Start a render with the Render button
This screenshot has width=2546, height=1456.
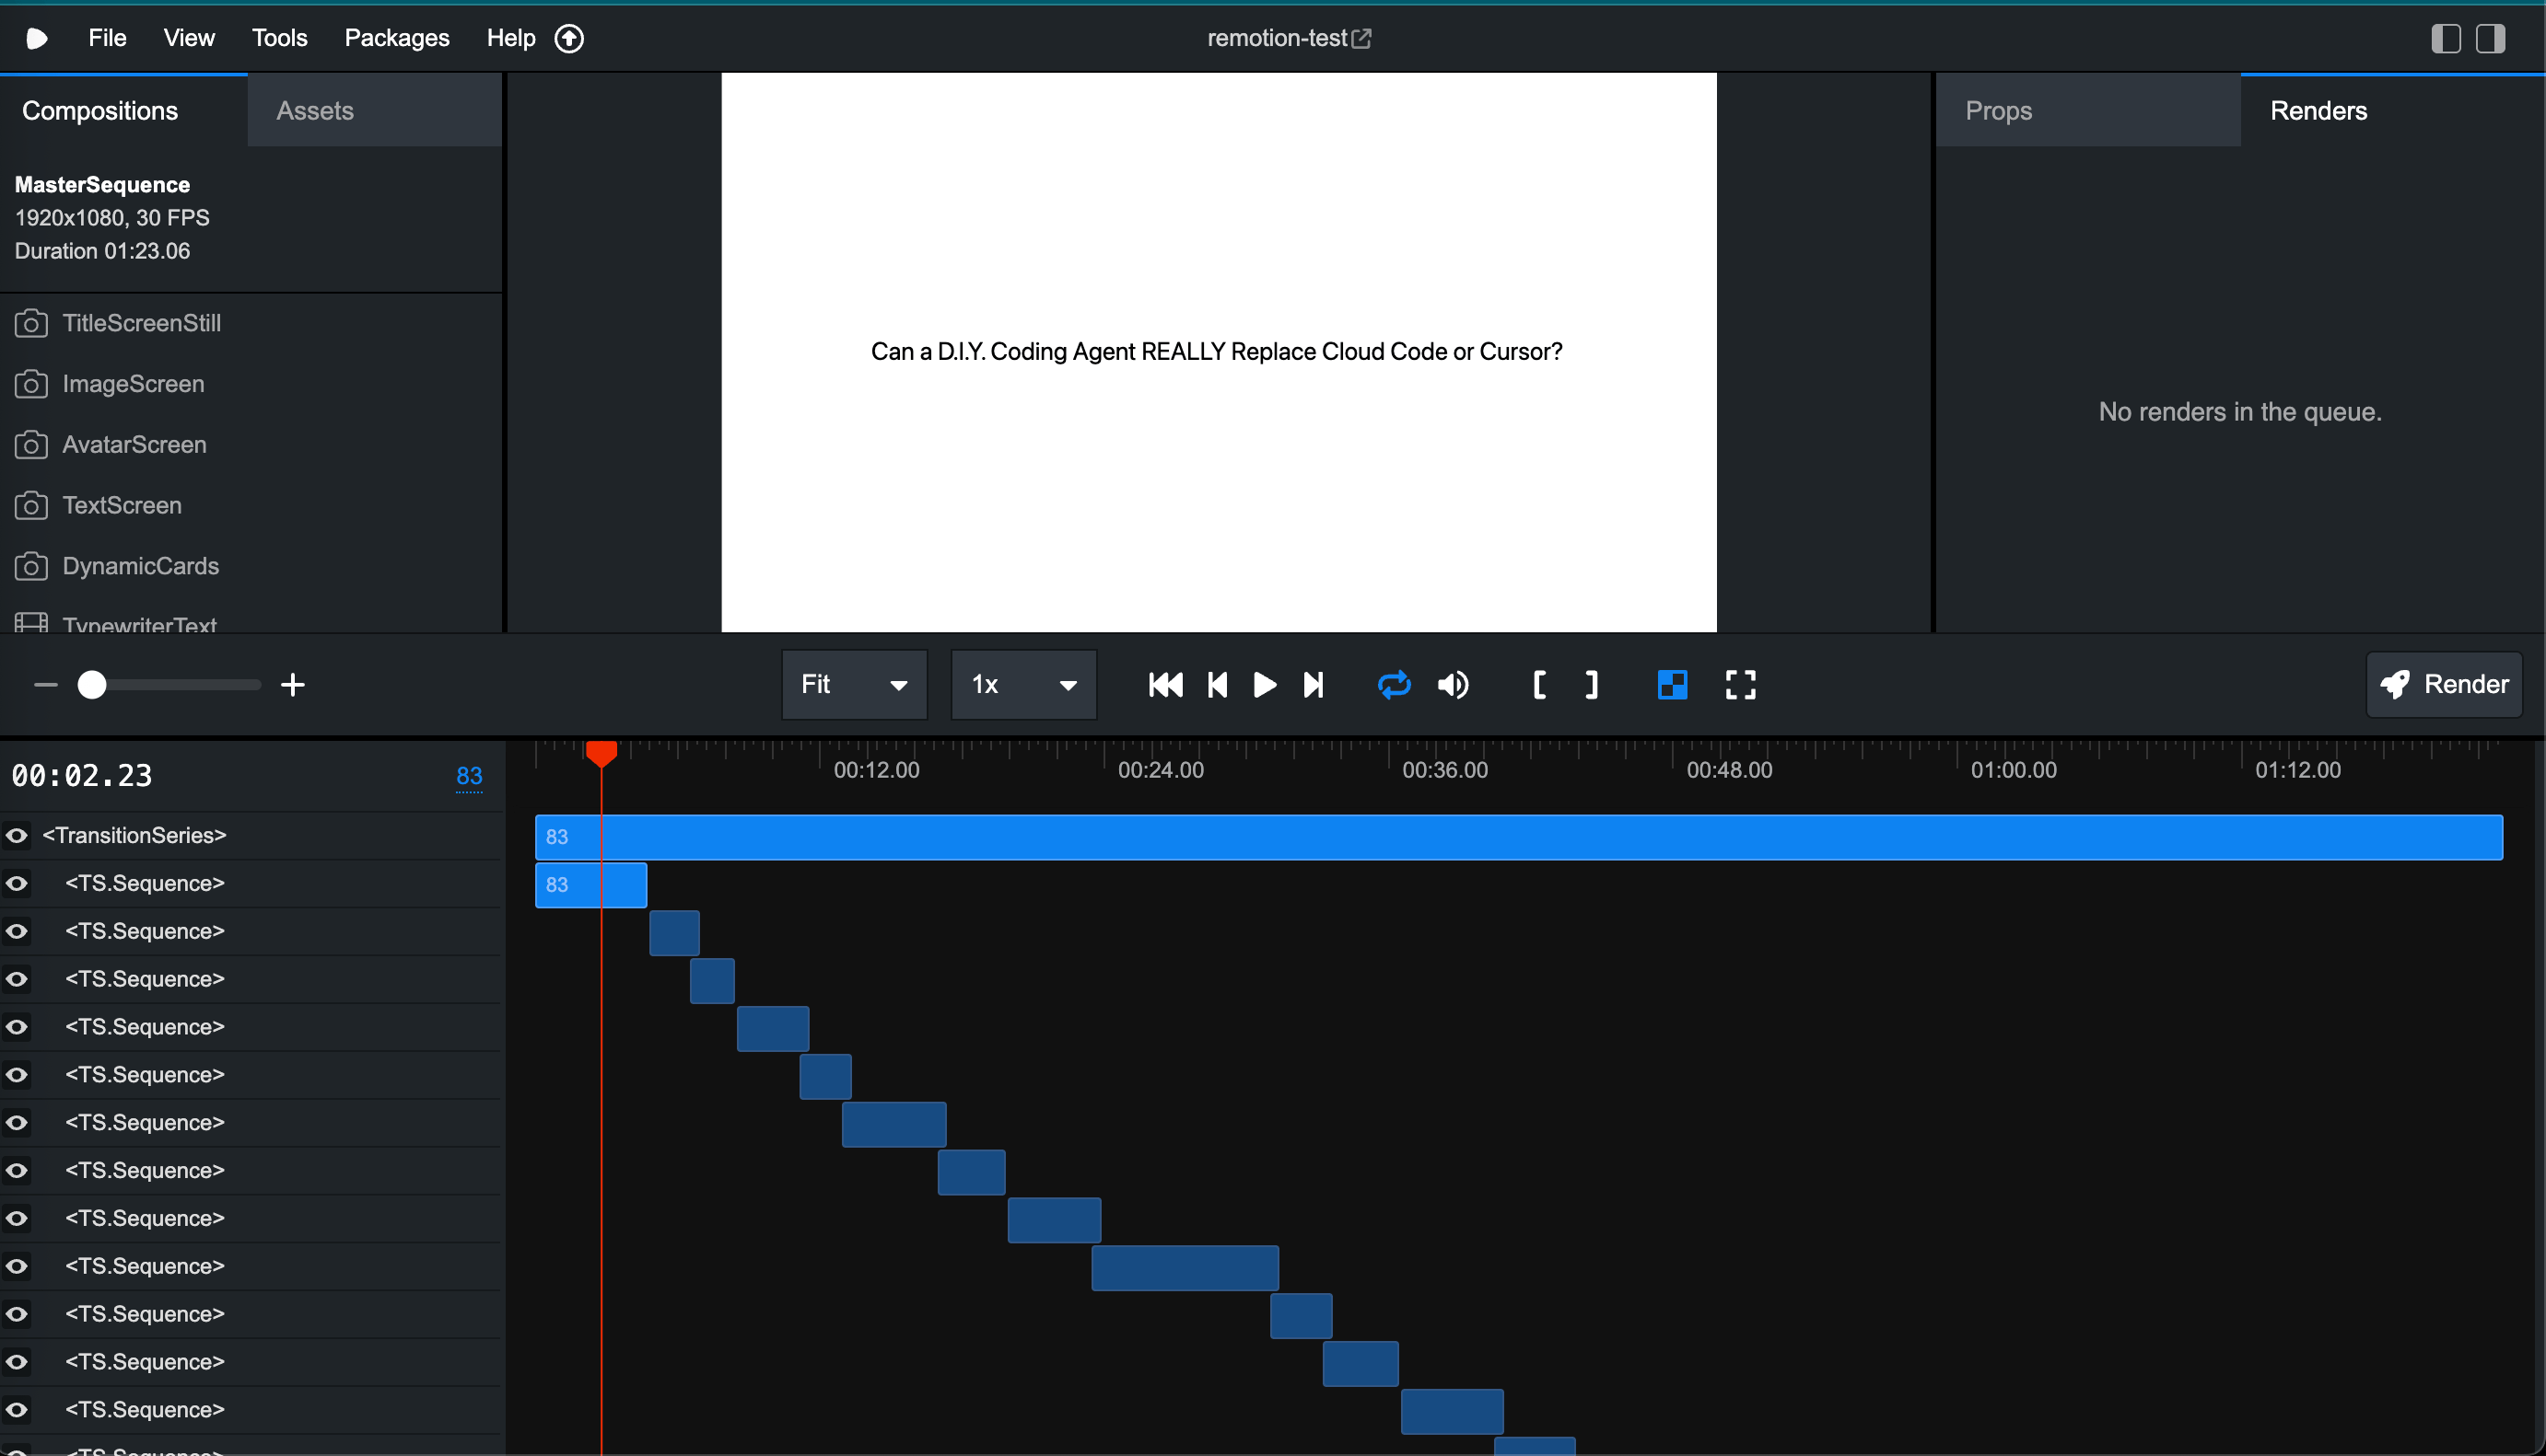2443,684
